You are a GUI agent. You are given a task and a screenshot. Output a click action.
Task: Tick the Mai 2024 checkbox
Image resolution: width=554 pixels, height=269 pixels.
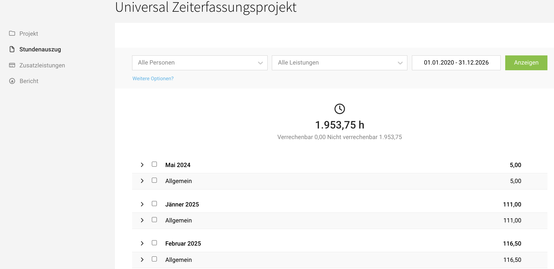[154, 164]
